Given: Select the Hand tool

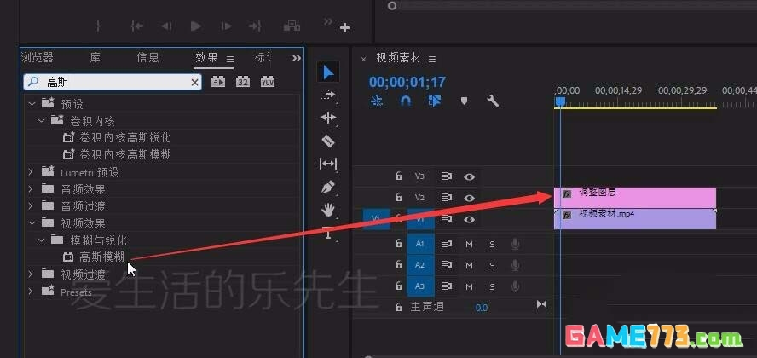Looking at the screenshot, I should tap(328, 210).
